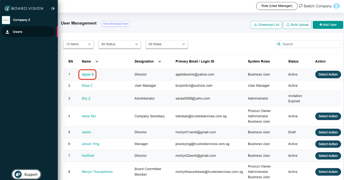Click the Draft status in Jadon row

click(x=292, y=132)
